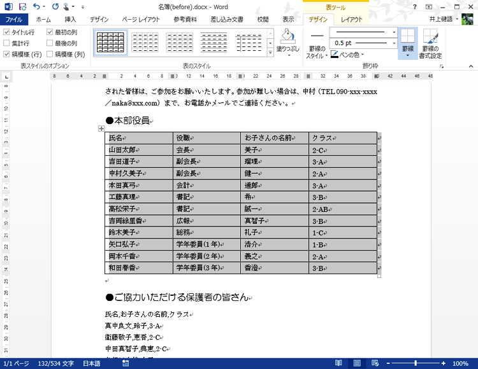478x369 pixels.
Task: Click the 100% zoom level
Action: 460,363
